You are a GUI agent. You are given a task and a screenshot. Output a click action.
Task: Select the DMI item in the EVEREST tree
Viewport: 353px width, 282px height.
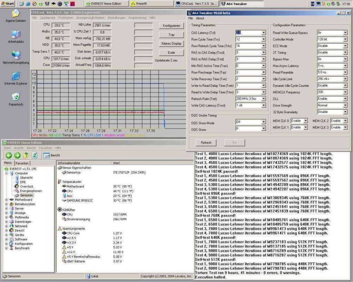(x=23, y=182)
